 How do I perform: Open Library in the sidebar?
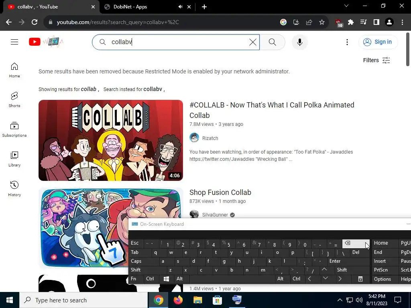pyautogui.click(x=14, y=159)
